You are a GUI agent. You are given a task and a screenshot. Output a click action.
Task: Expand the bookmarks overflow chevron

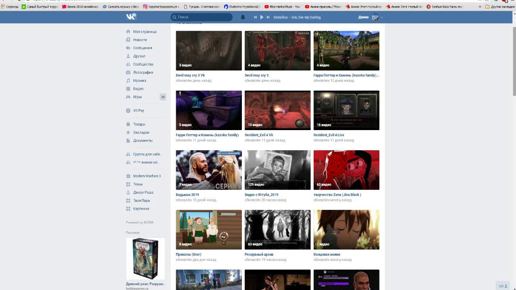coord(480,7)
